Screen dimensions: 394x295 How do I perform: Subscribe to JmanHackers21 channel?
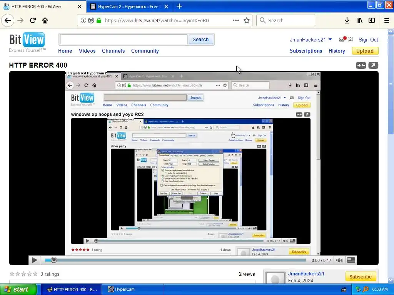tap(361, 277)
